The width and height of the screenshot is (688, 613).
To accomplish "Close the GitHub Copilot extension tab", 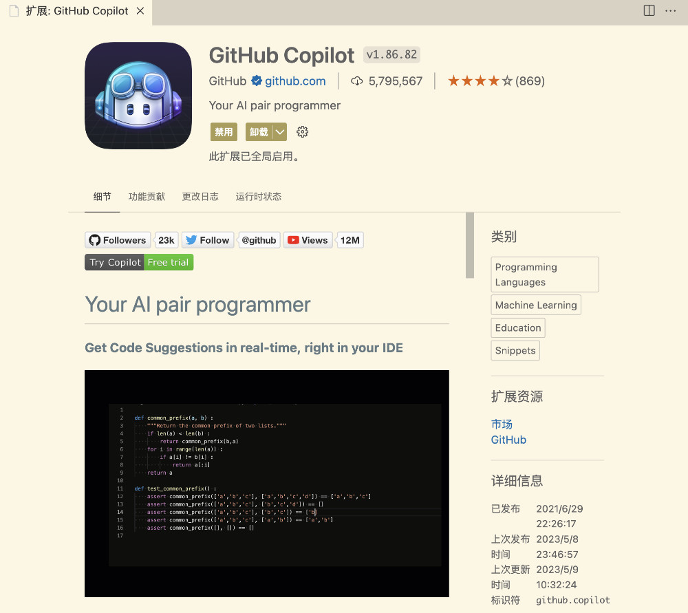I will click(140, 10).
